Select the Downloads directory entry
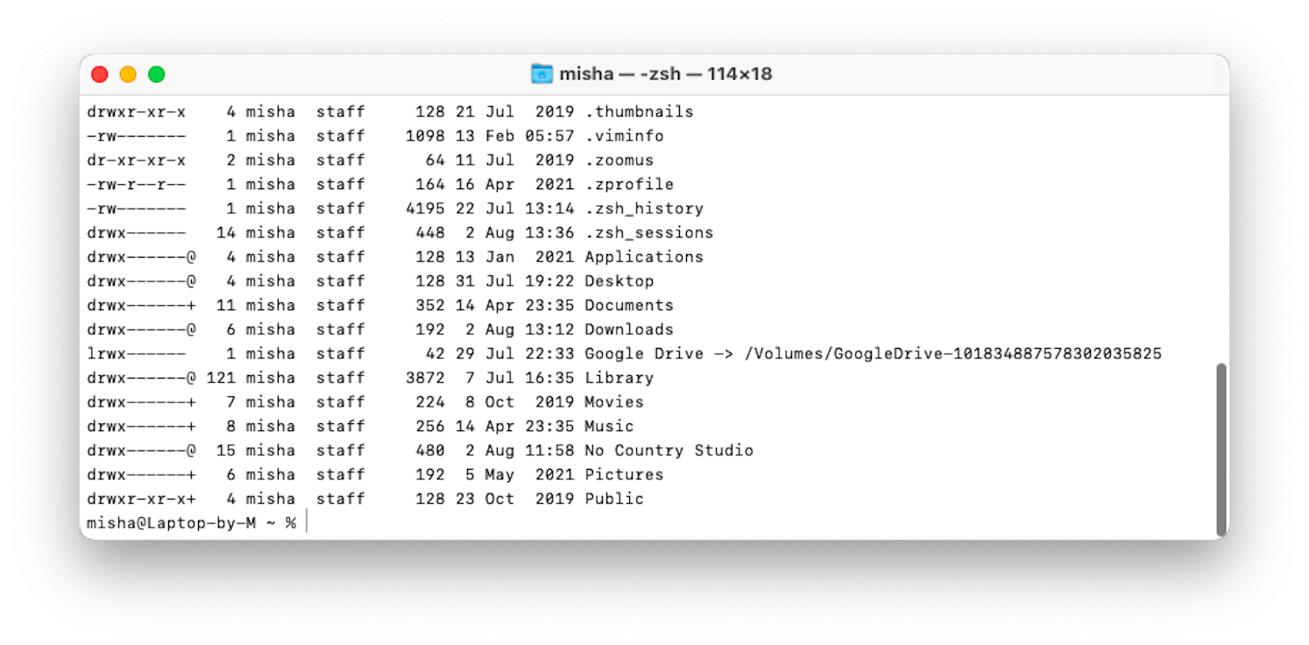 click(x=628, y=329)
